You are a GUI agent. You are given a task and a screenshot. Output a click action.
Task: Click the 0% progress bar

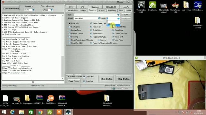33,82
